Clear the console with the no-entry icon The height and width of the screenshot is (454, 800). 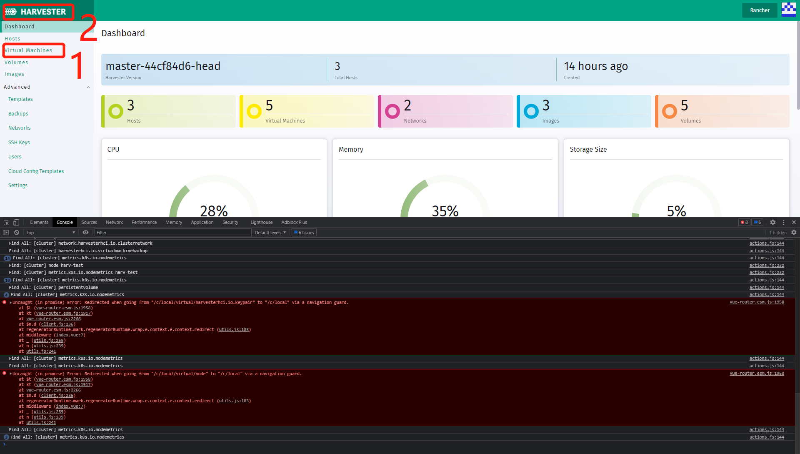tap(16, 232)
